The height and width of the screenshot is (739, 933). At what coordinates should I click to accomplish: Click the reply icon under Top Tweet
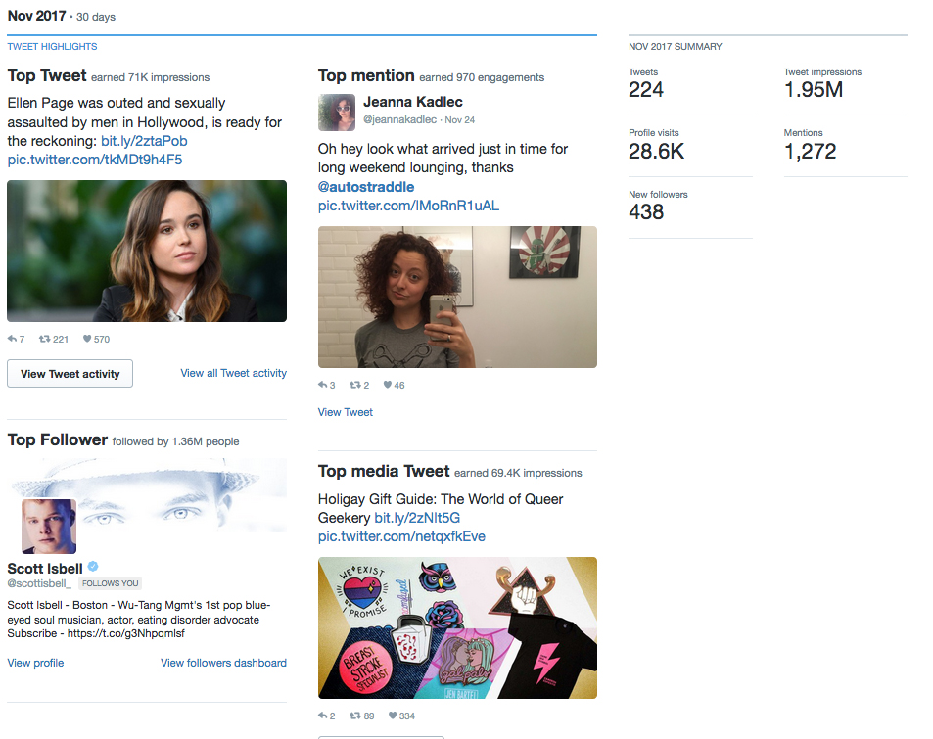pyautogui.click(x=12, y=339)
